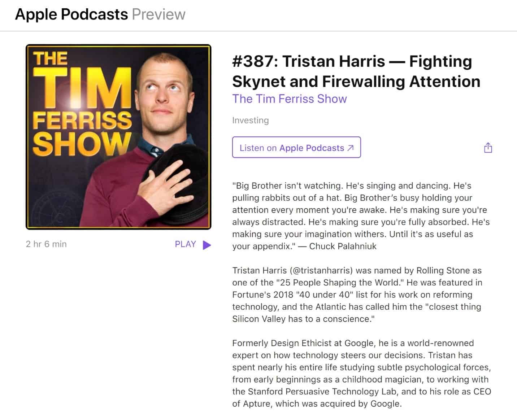Click the Formerly Design Ethicist paragraph
Image resolution: width=517 pixels, height=419 pixels.
click(x=361, y=373)
